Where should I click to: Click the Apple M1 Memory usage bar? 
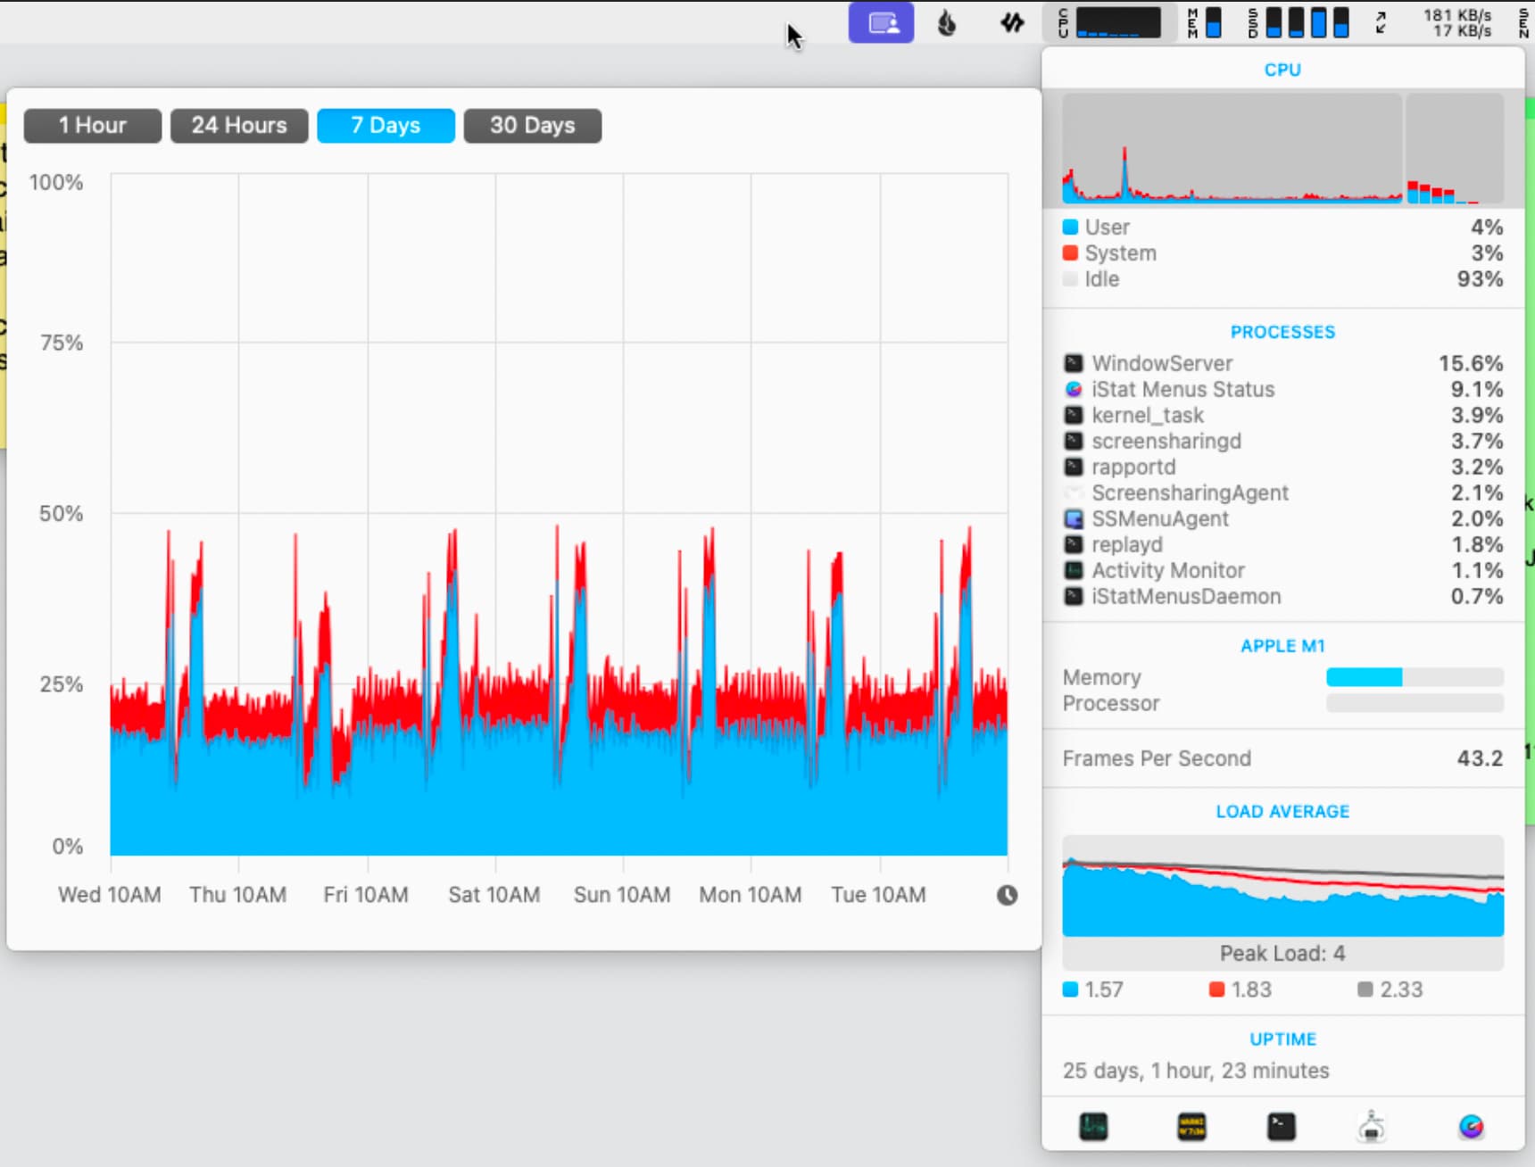[x=1414, y=677]
